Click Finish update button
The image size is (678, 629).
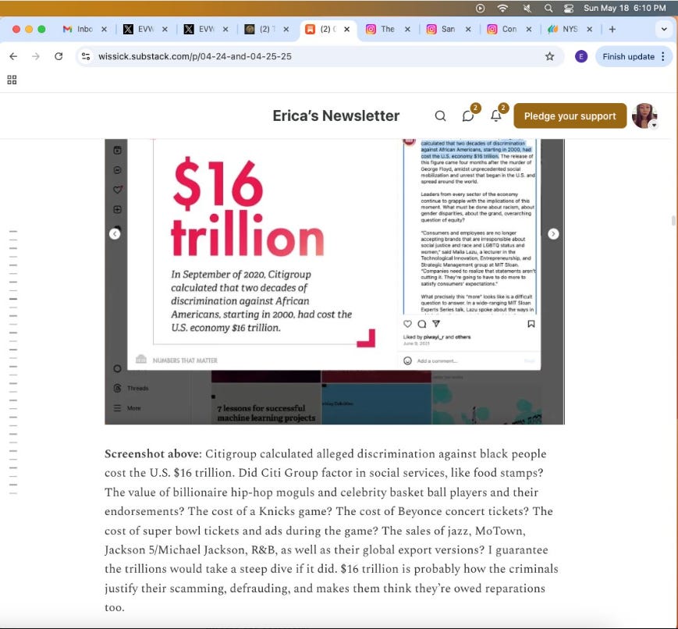(x=628, y=56)
